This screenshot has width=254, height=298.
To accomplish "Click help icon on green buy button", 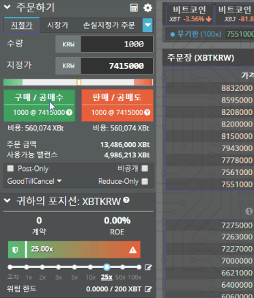I will click(x=69, y=112).
